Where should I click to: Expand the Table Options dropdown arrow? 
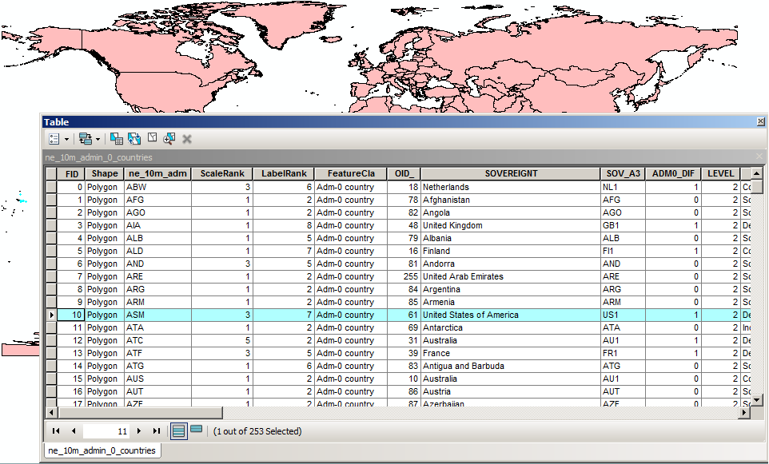click(x=66, y=138)
